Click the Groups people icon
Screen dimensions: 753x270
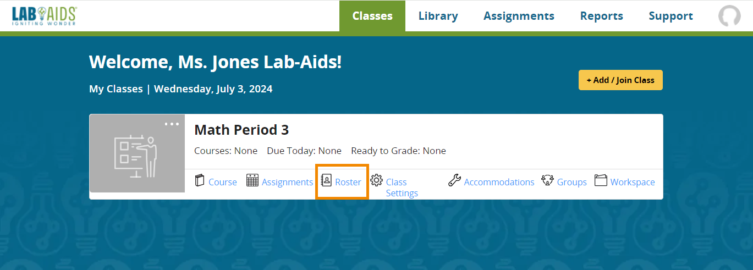click(x=547, y=180)
